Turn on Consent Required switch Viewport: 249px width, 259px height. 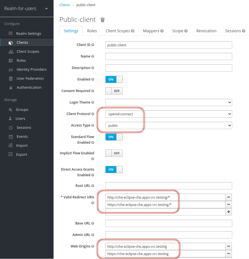pos(114,91)
